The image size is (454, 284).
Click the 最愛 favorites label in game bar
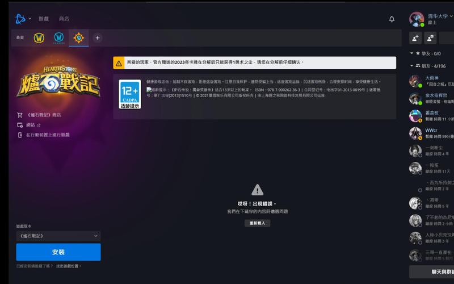pos(20,37)
